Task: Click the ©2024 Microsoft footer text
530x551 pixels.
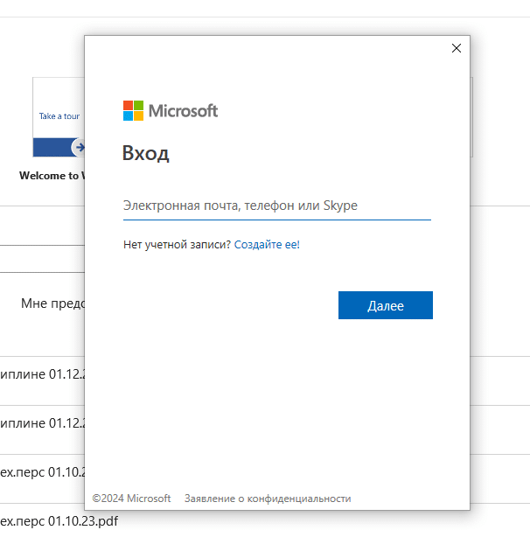Action: pos(131,499)
